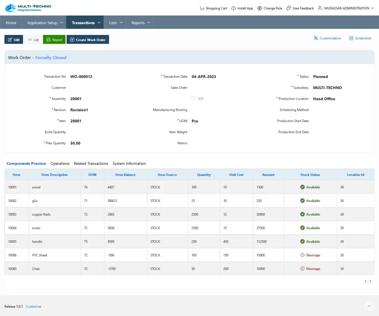
Task: Click the Customize link in footer
Action: click(x=33, y=307)
